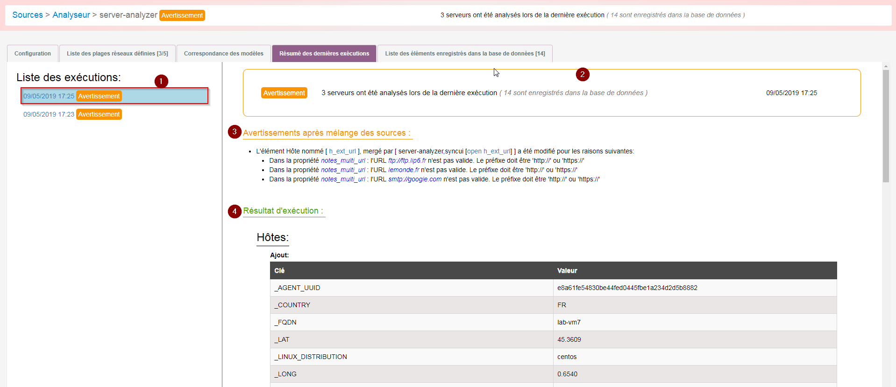896x387 pixels.
Task: Select Résumé des dernières exécutions tab
Action: pos(324,54)
